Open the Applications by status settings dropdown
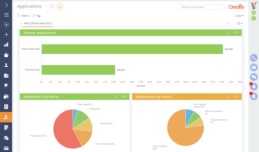The height and width of the screenshot is (152, 259). point(124,97)
